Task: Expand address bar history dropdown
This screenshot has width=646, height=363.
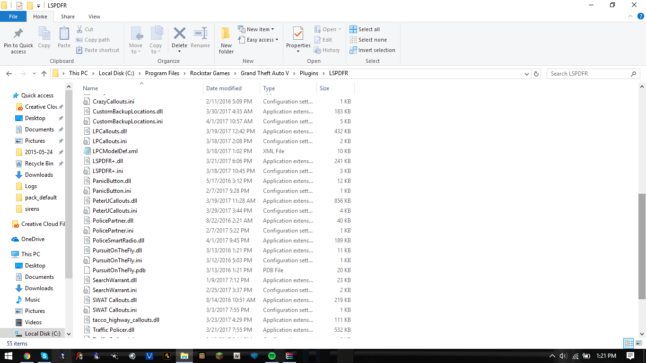Action: (x=527, y=74)
